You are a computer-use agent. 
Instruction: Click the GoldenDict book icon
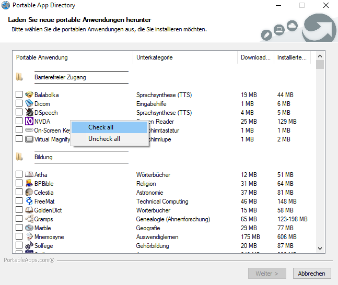coord(29,210)
